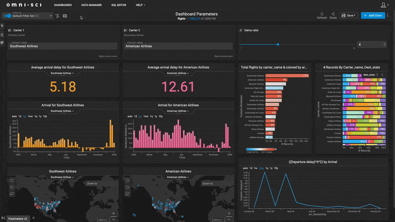Open the dashboard kebab options menu
The image size is (395, 222).
pyautogui.click(x=388, y=16)
